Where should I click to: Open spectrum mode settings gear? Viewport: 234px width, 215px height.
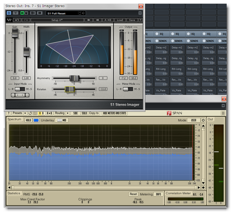[x=203, y=120]
